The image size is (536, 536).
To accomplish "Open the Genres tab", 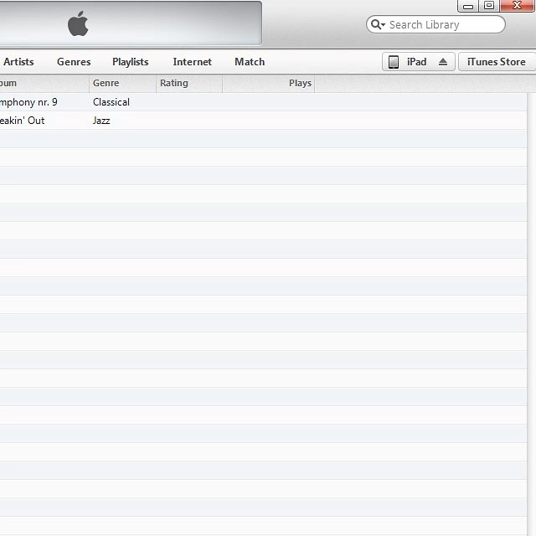I will coord(74,62).
